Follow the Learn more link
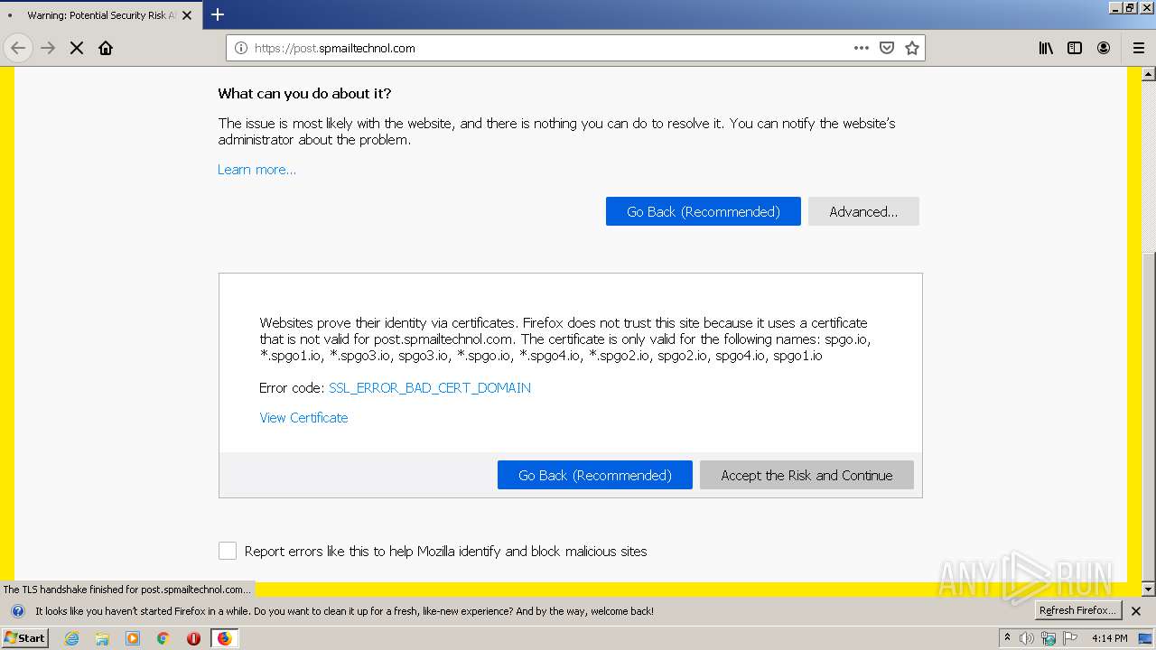Screen dimensions: 1156x650 256,170
